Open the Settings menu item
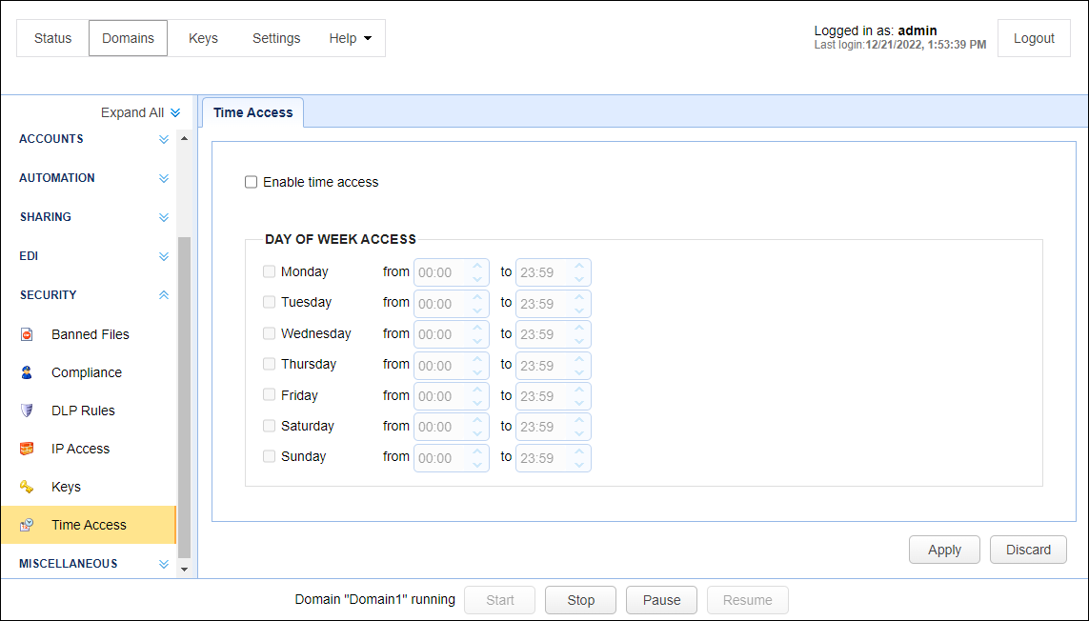This screenshot has width=1089, height=621. coord(276,38)
